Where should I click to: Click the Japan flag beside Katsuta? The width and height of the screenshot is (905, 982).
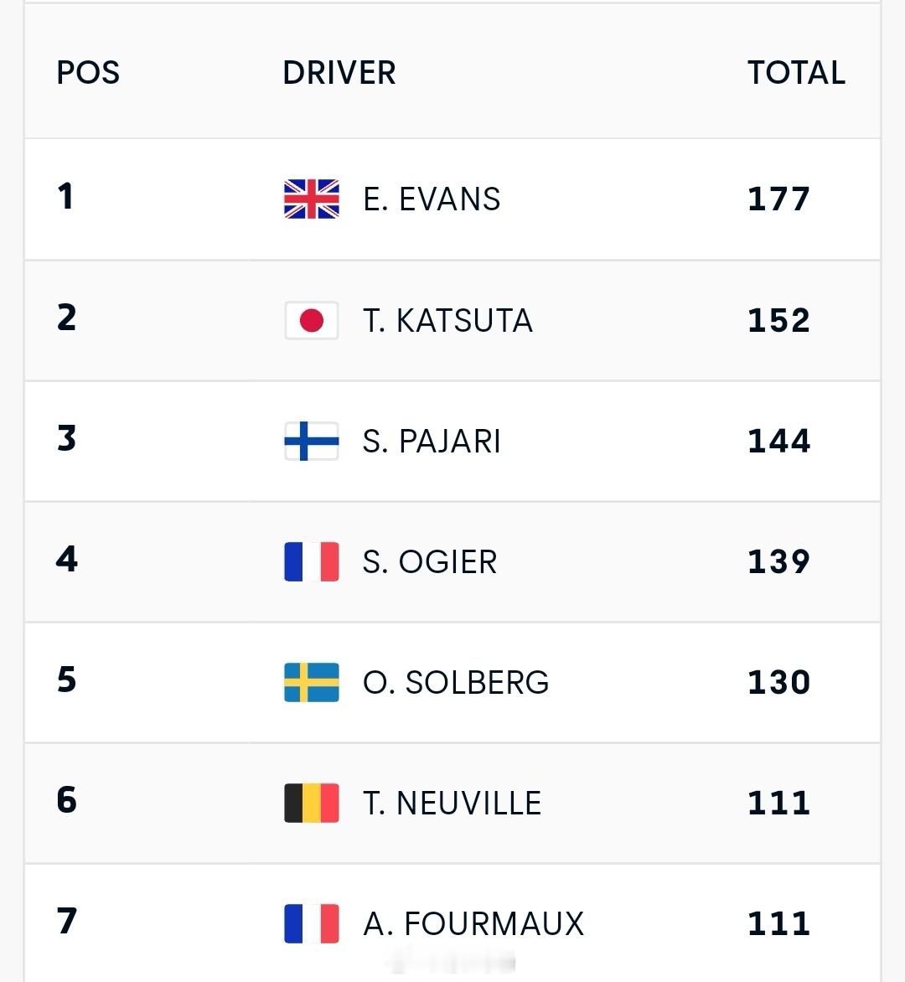(x=311, y=320)
